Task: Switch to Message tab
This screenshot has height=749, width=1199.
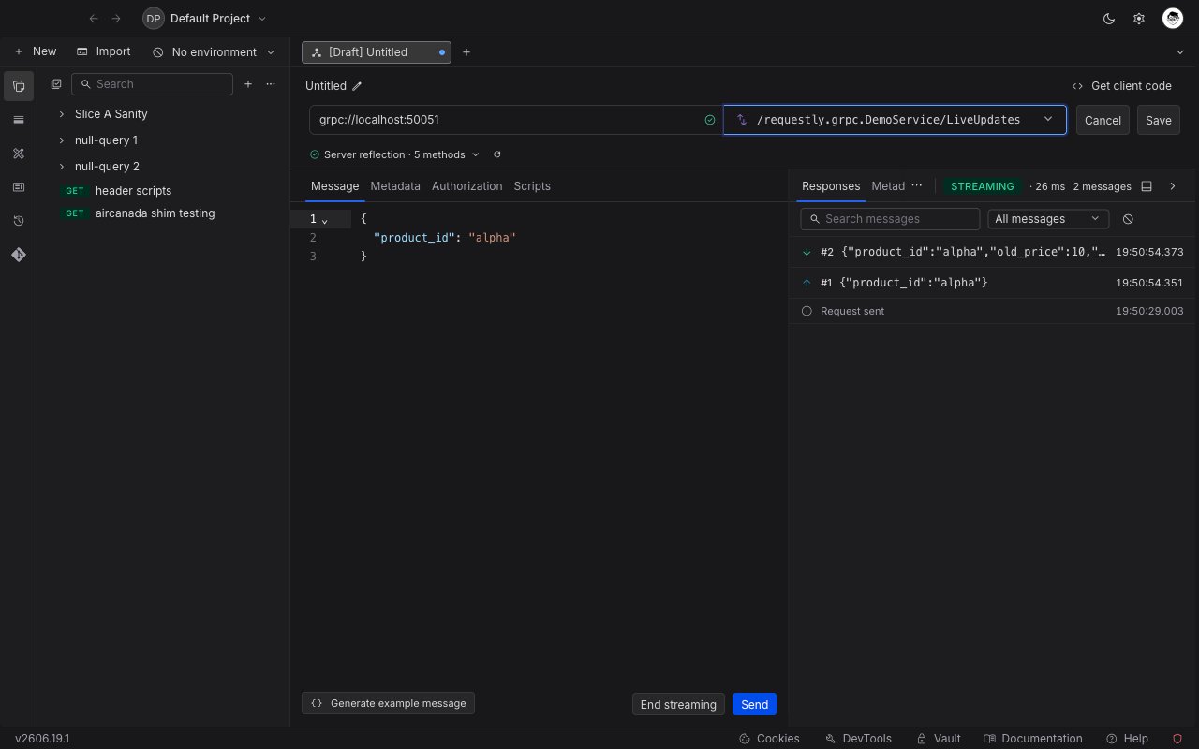Action: [x=334, y=186]
